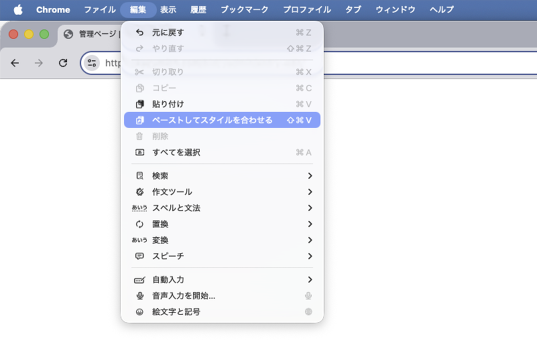Click the emoji smiley icon in menu
537x355 pixels.
point(139,312)
